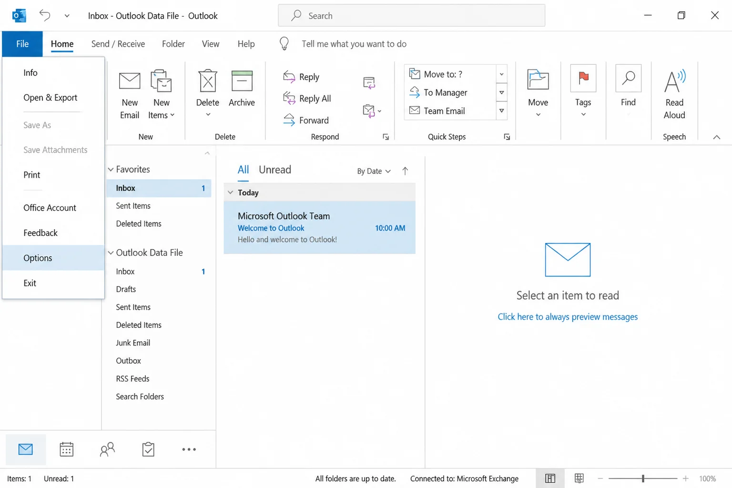The width and height of the screenshot is (732, 488).
Task: Switch to Mail view icon
Action: click(x=26, y=449)
